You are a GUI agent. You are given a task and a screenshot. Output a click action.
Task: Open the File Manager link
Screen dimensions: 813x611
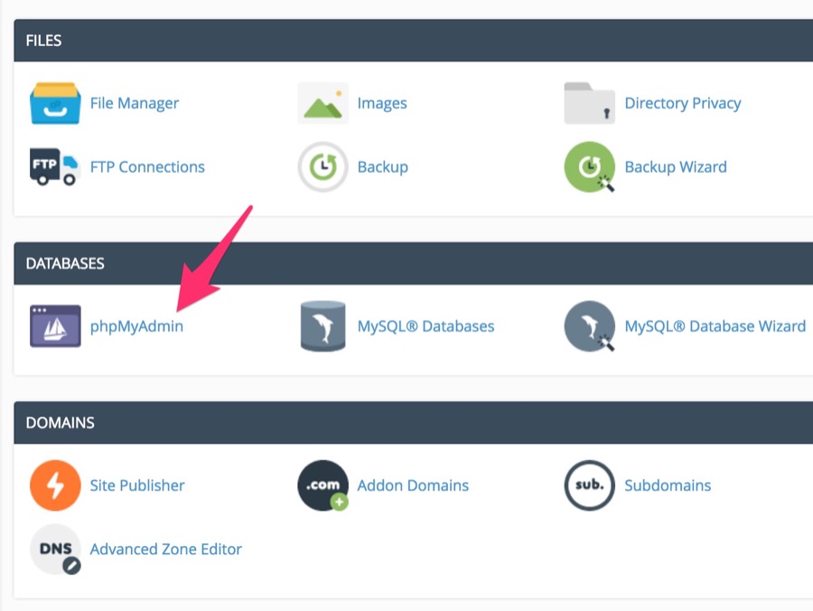[x=135, y=103]
